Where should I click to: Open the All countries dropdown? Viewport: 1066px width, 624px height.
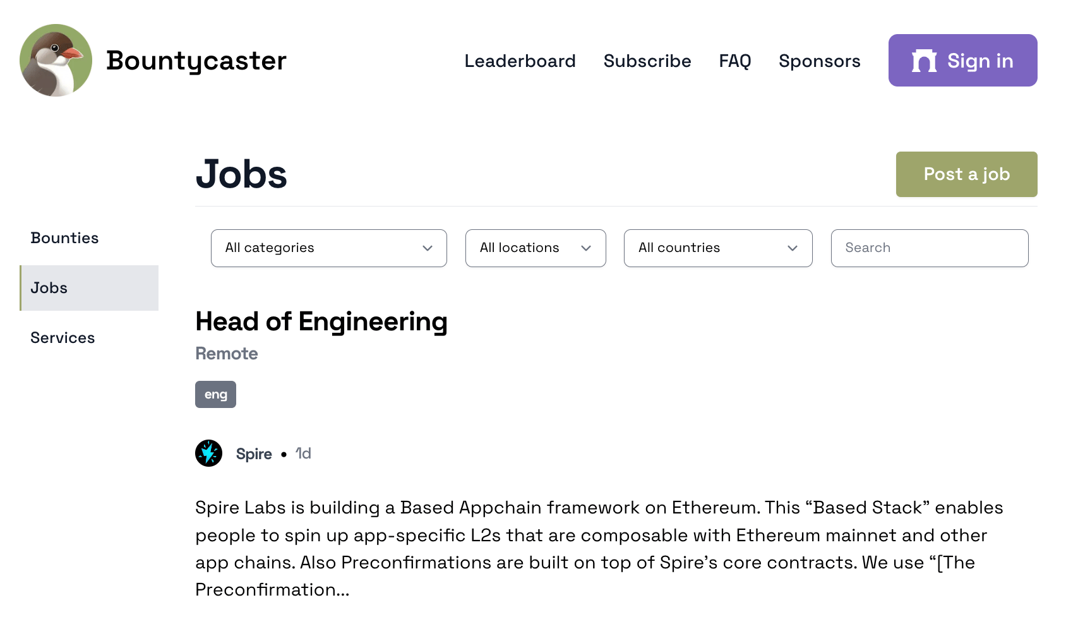[x=717, y=248]
